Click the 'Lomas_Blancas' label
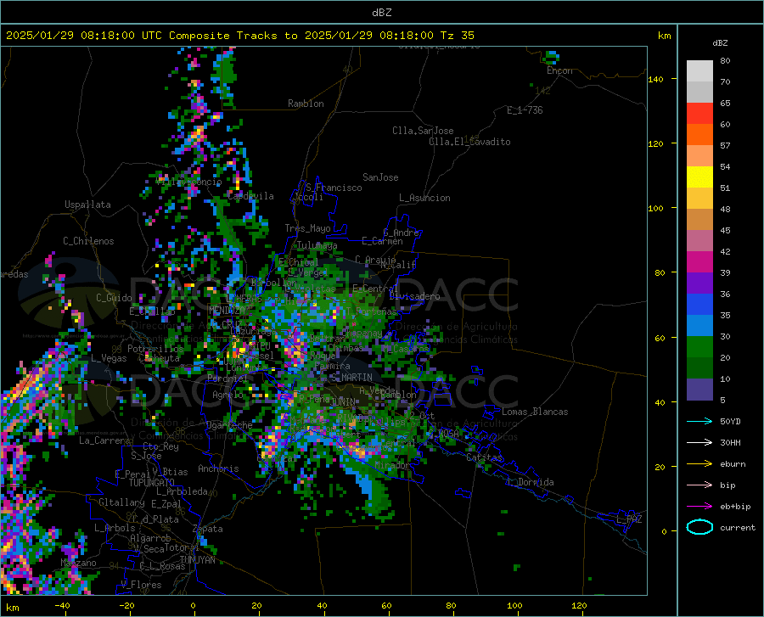Viewport: 764px width, 617px height. tap(535, 412)
